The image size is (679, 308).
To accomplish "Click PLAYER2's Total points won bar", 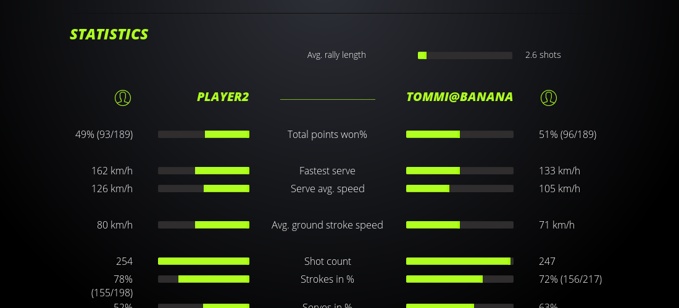I will [x=204, y=134].
